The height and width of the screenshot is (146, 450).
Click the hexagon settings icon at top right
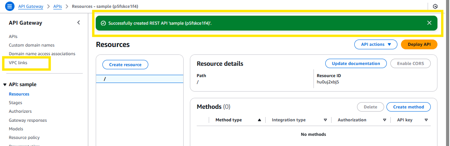435,6
